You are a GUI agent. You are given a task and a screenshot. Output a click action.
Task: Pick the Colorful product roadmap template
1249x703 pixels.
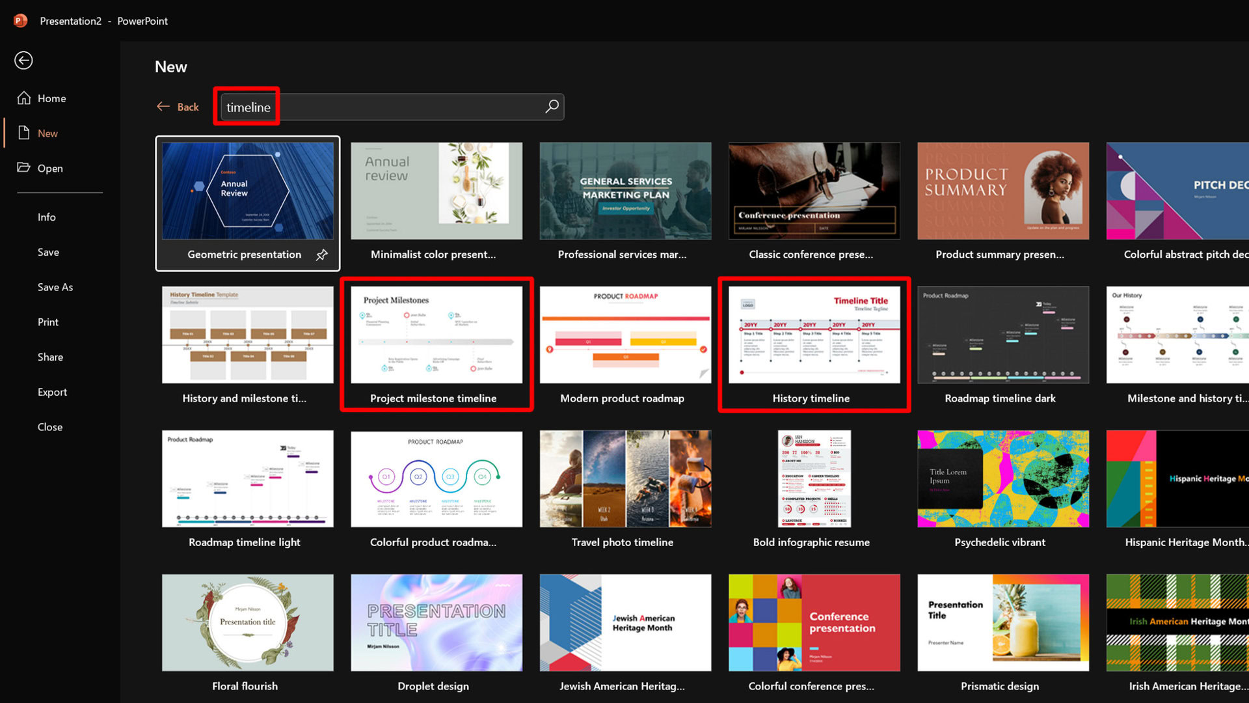(436, 480)
